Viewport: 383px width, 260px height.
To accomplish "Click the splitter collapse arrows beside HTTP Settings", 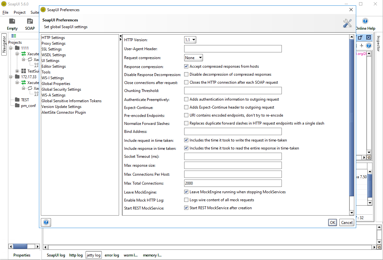I will pos(121,38).
